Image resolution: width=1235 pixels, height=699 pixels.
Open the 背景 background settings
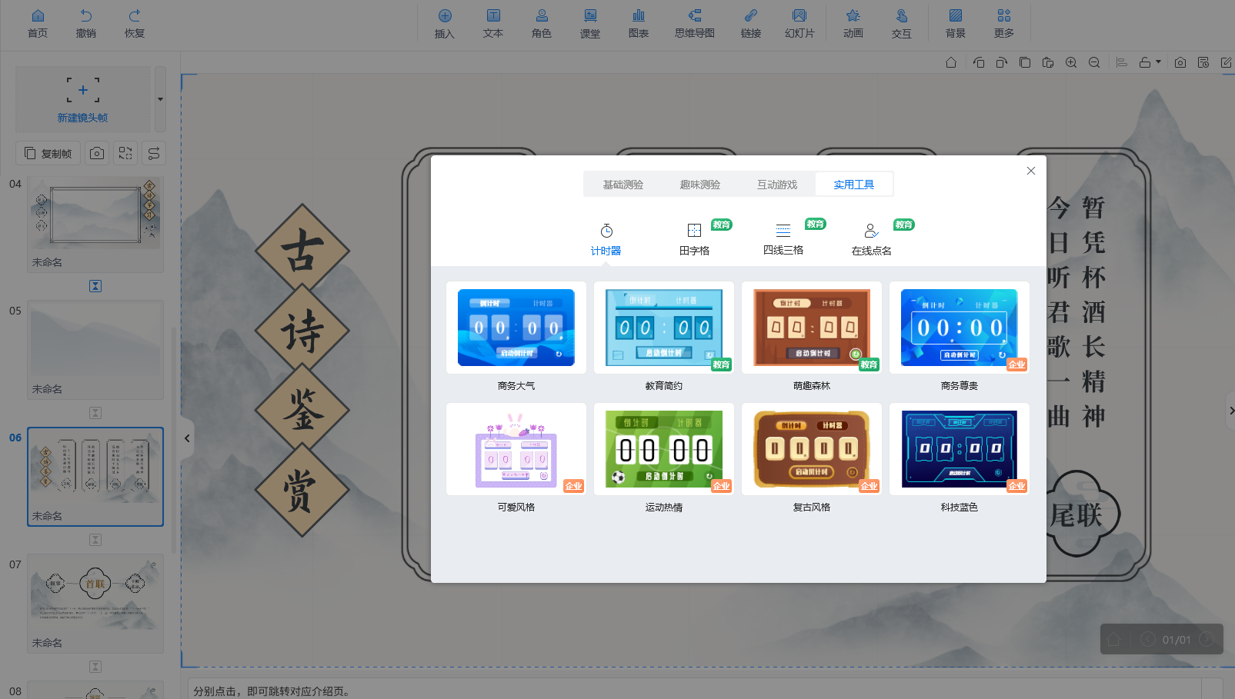[956, 24]
